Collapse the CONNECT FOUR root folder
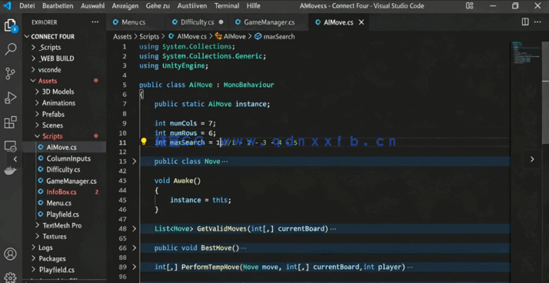Image resolution: width=549 pixels, height=283 pixels. [64, 36]
